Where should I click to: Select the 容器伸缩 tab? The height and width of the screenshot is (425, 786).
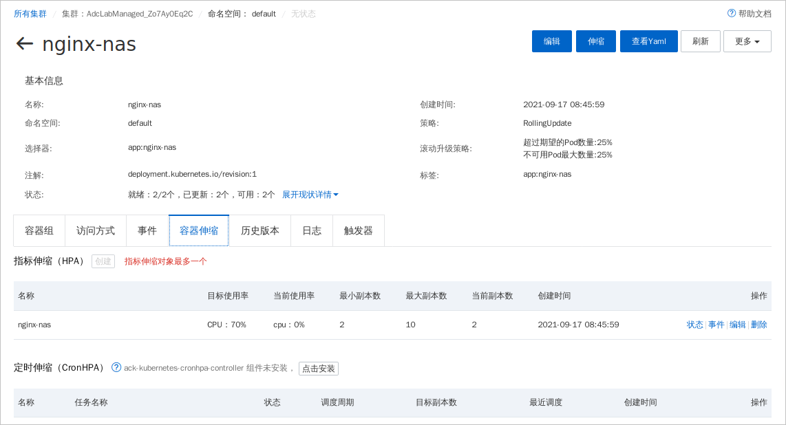tap(199, 231)
